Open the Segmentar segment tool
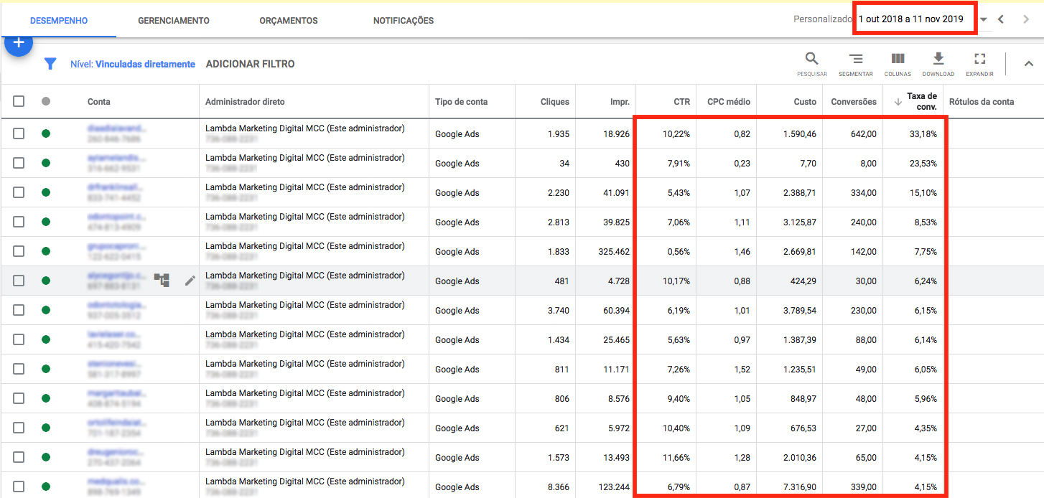This screenshot has width=1044, height=498. [855, 64]
